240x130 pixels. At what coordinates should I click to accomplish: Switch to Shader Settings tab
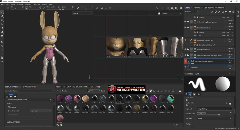(29, 87)
